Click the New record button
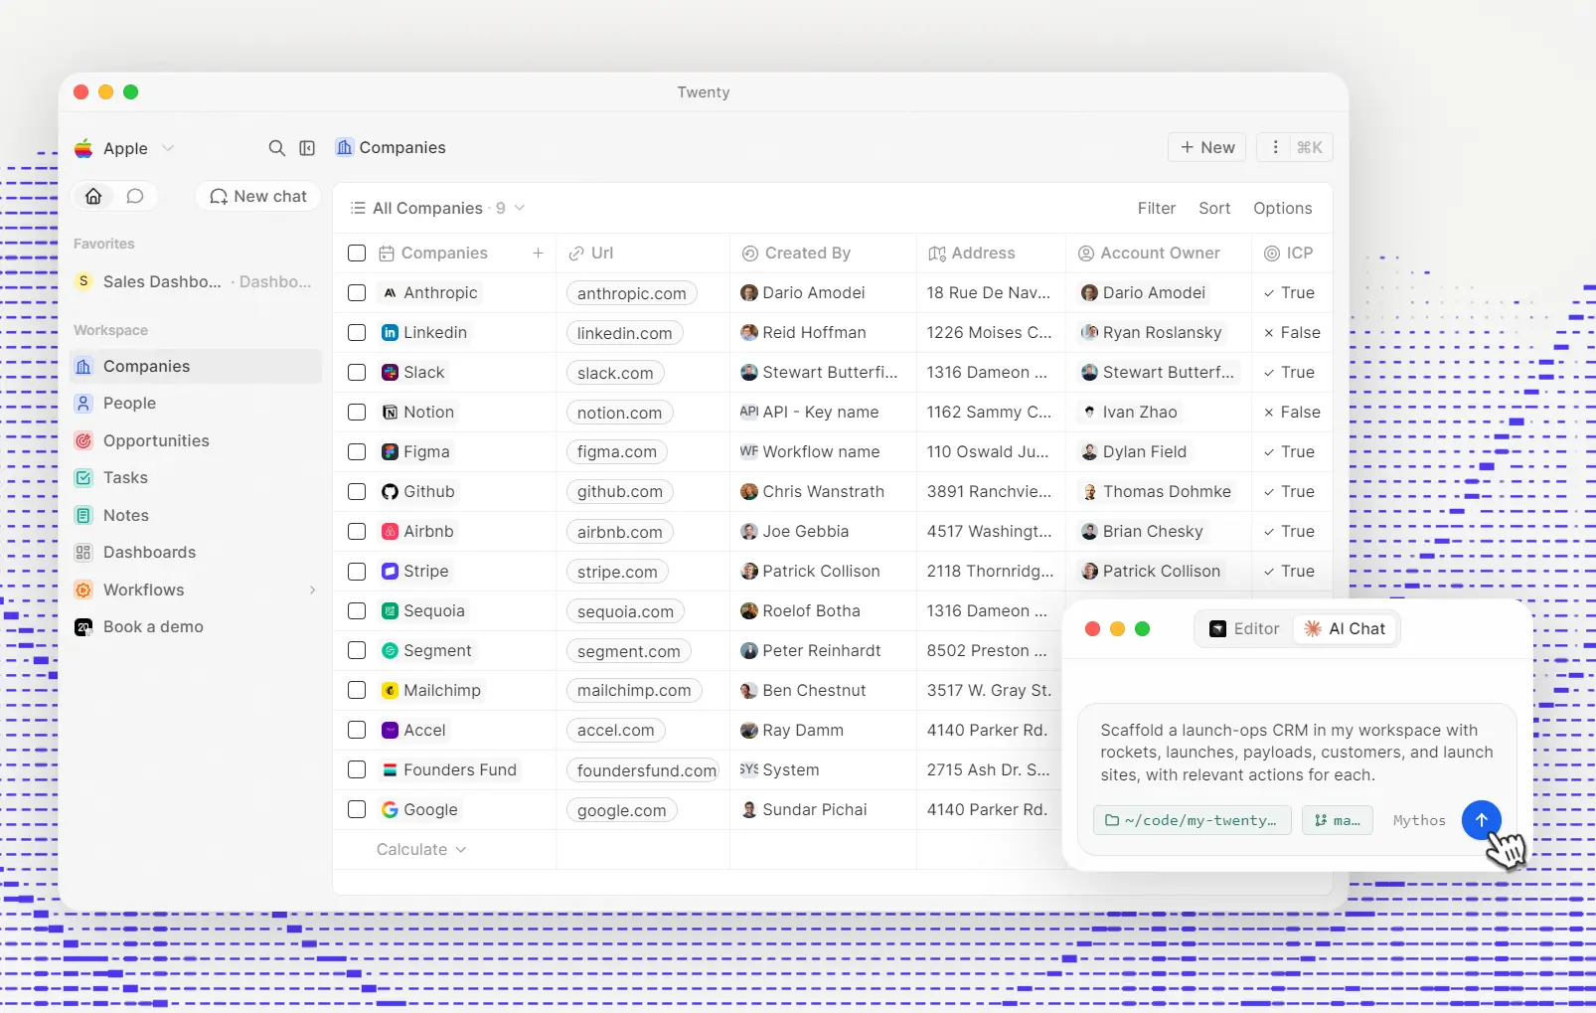This screenshot has height=1013, width=1596. tap(1207, 147)
